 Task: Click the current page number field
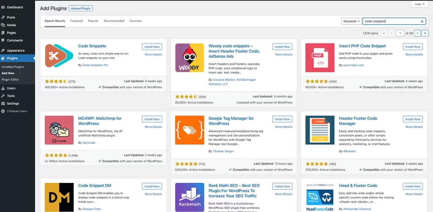coord(400,33)
